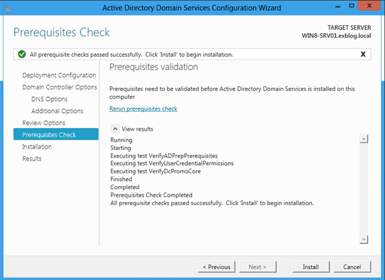The width and height of the screenshot is (385, 280).
Task: Click the 'TARGET SERVER' label
Action: 349,28
